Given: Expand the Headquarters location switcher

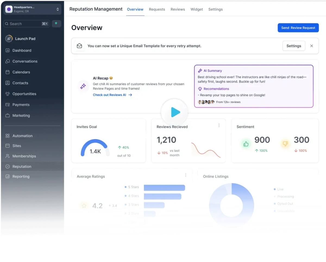Looking at the screenshot, I should click(x=32, y=9).
